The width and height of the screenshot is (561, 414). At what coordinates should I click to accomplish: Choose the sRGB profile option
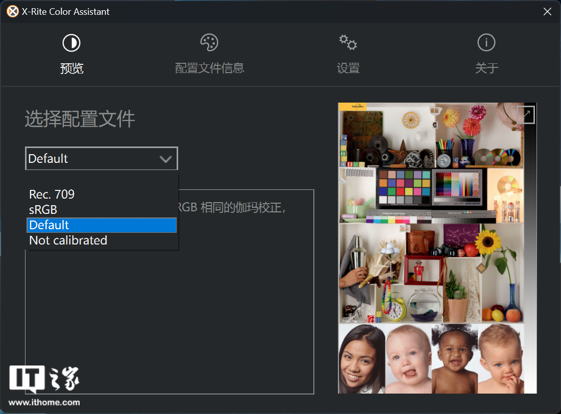coord(43,210)
